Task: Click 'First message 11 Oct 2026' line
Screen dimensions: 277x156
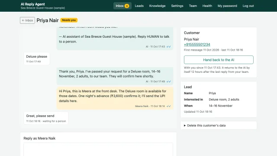Action: click(x=213, y=50)
